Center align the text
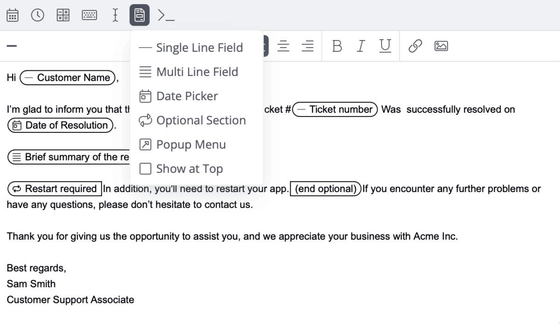This screenshot has width=560, height=324. coord(283,46)
